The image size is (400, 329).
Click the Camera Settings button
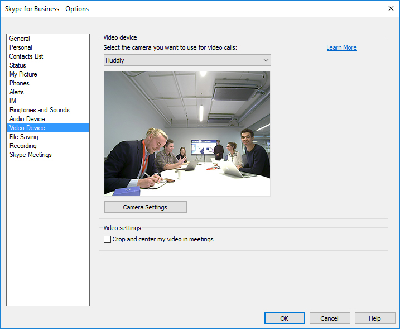(x=146, y=207)
